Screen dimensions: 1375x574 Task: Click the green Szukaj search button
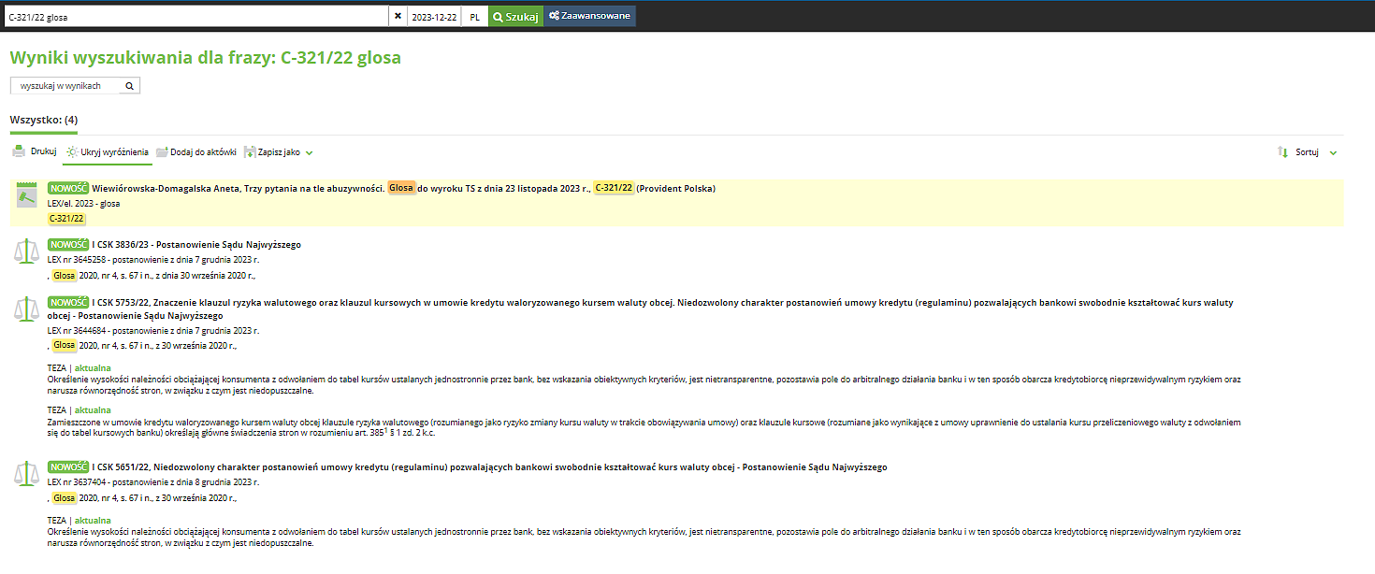point(515,16)
